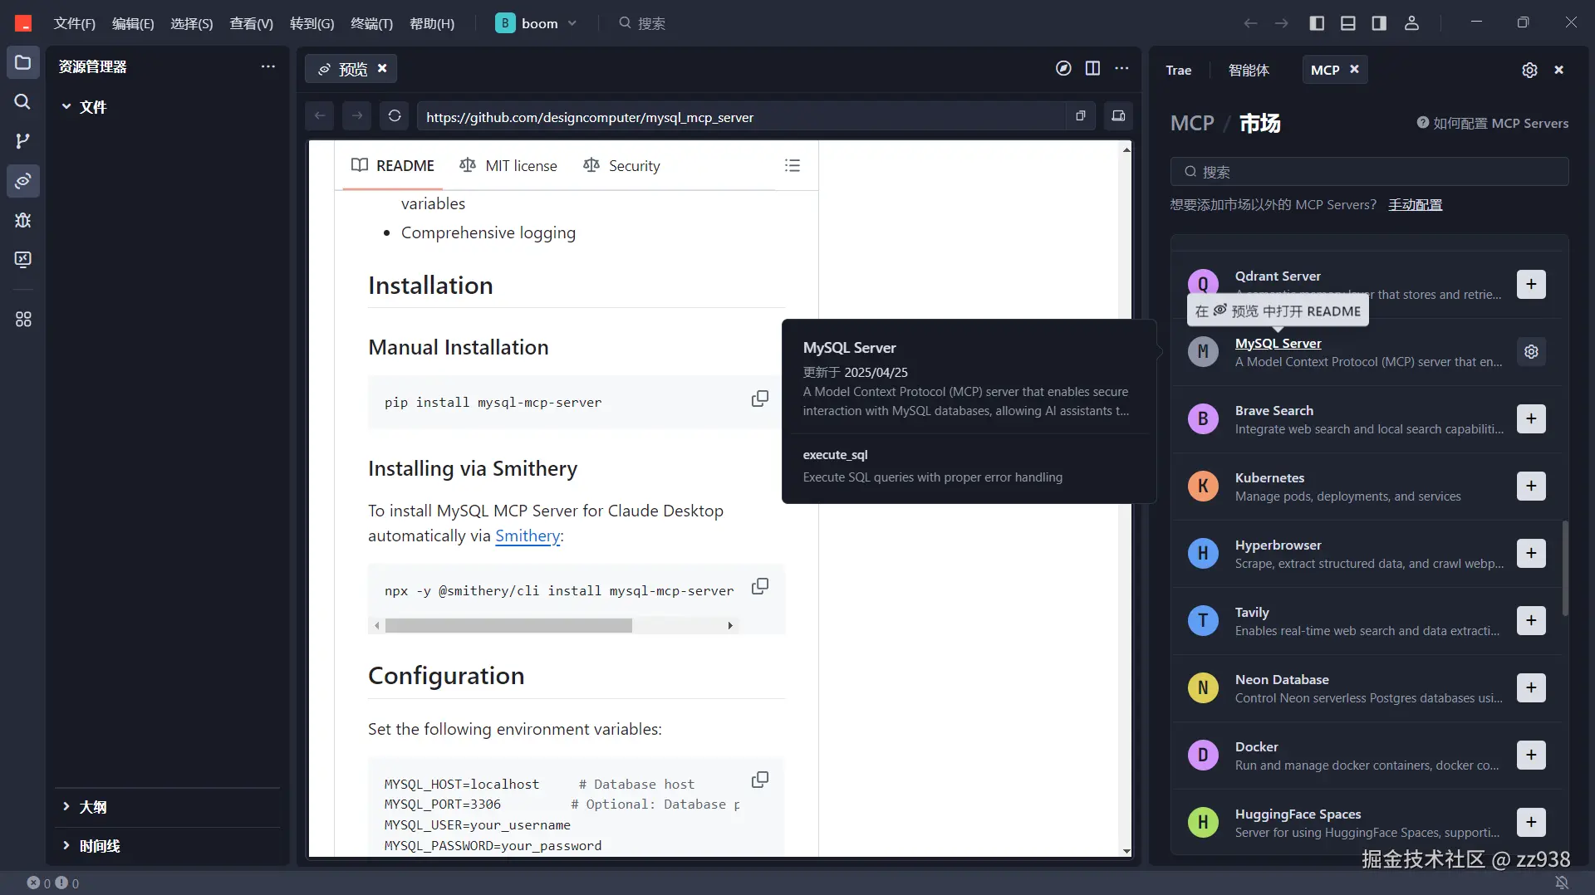Copy the environment variables code block
This screenshot has width=1595, height=895.
point(759,780)
